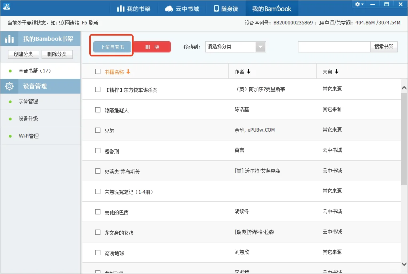Screen dimensions: 408x274
Task: Check the box for 去他的巴西
Action: (98, 212)
